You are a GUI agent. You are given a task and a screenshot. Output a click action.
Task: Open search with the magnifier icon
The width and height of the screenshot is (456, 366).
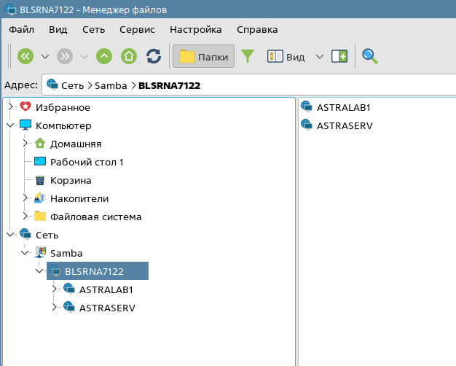pyautogui.click(x=369, y=56)
